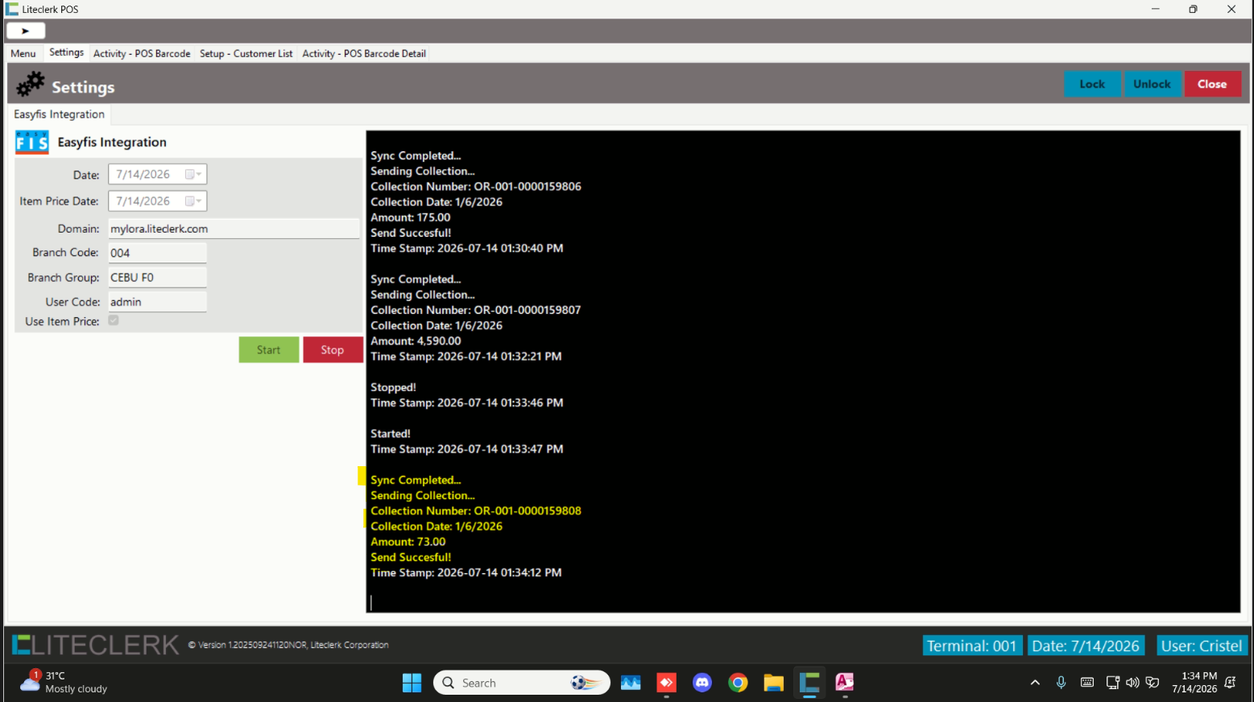Click the Time Stamp 01:30:40 PM line
Viewport: 1254px width, 702px height.
coord(467,249)
